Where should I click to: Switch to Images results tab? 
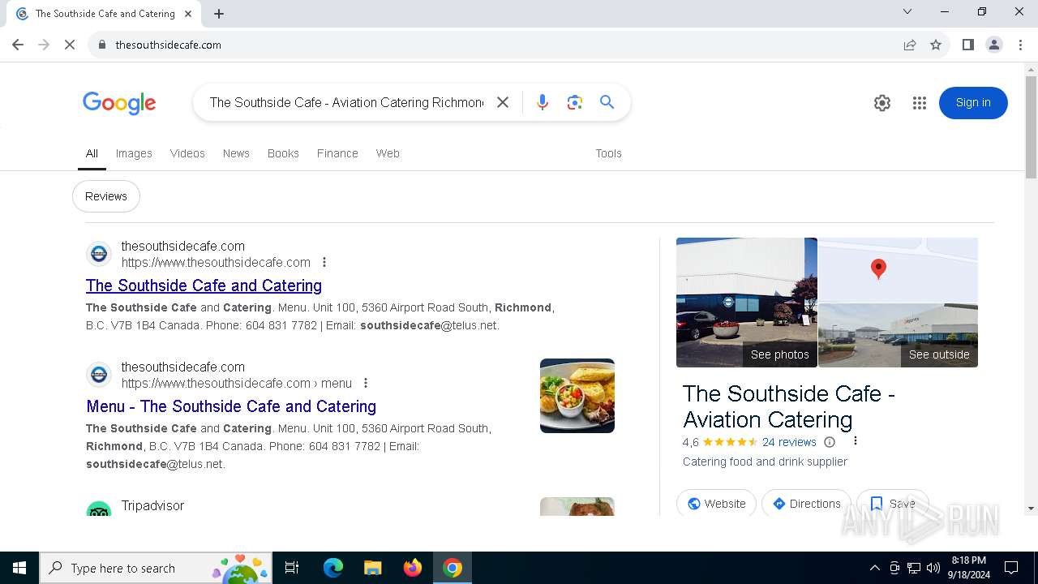coord(134,153)
